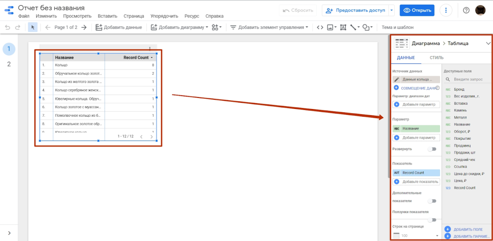Edit data source with the pencil icon
Image resolution: width=493 pixels, height=241 pixels.
pyautogui.click(x=397, y=79)
